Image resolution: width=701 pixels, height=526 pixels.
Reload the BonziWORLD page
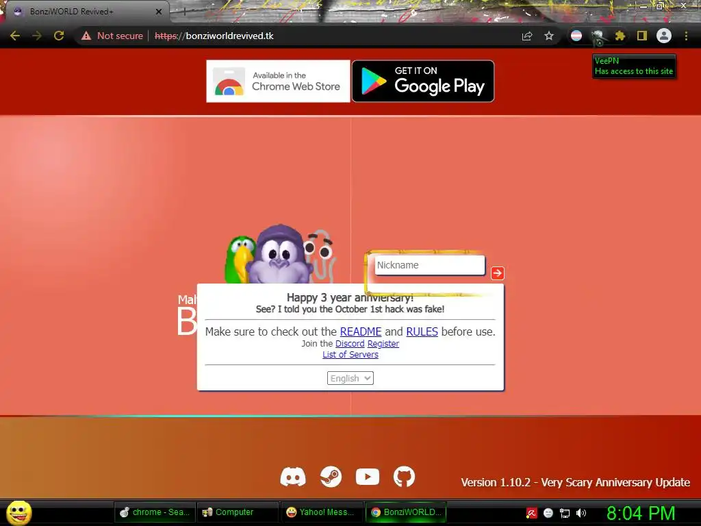click(x=59, y=36)
